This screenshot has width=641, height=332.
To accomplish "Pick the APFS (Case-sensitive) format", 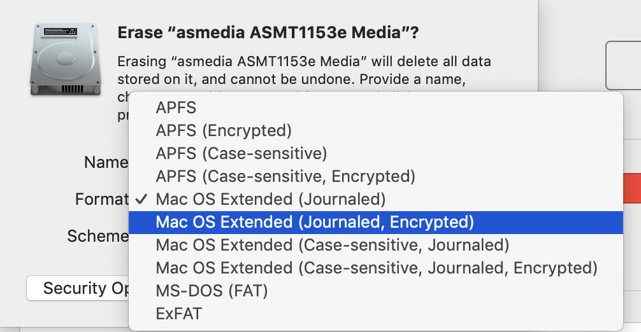I will point(241,153).
